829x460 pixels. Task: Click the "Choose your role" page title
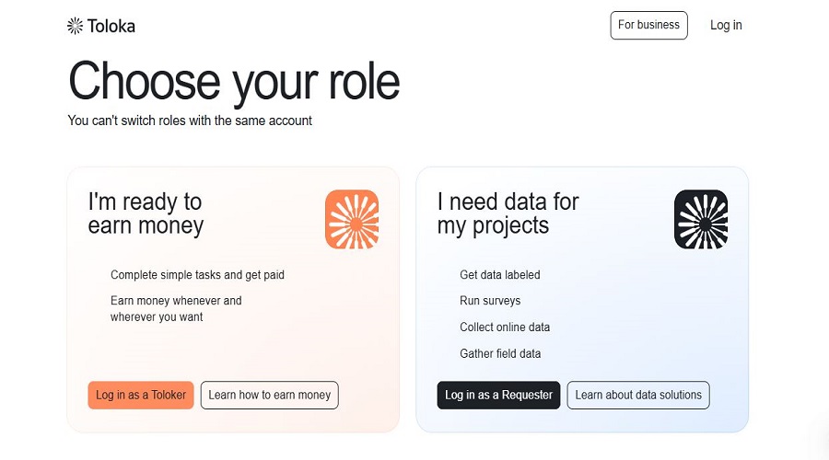coord(234,82)
